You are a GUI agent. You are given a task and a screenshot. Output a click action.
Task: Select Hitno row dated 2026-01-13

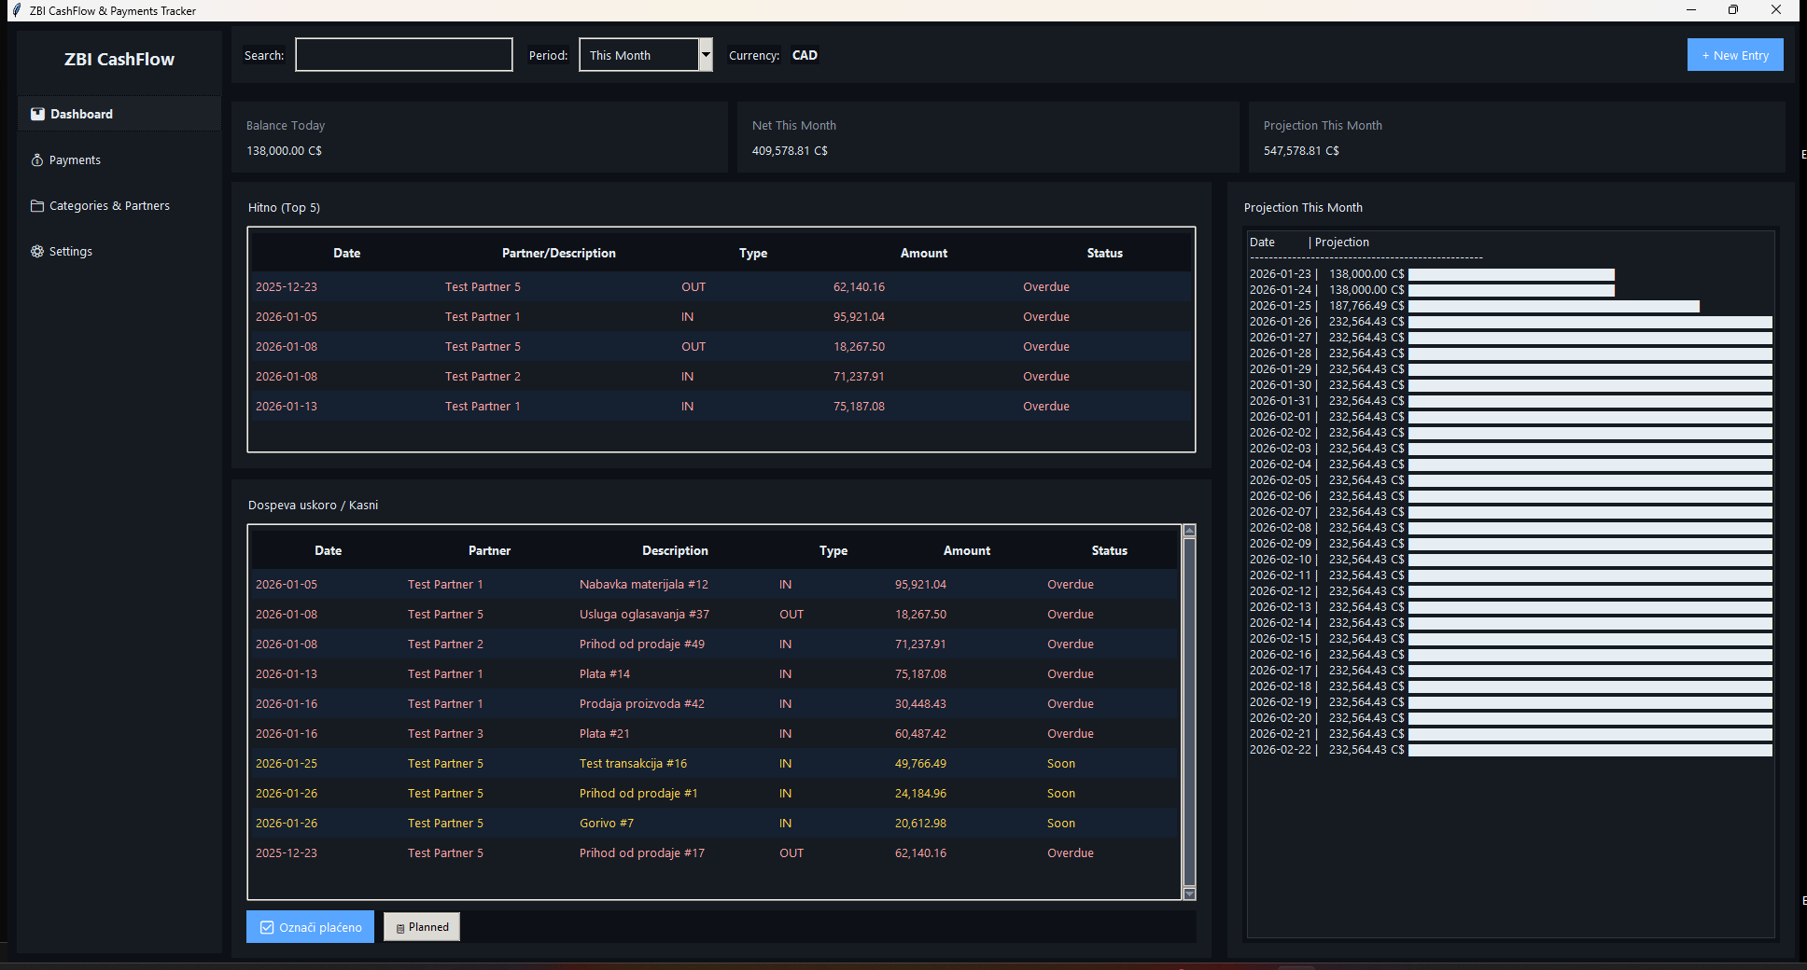click(721, 407)
